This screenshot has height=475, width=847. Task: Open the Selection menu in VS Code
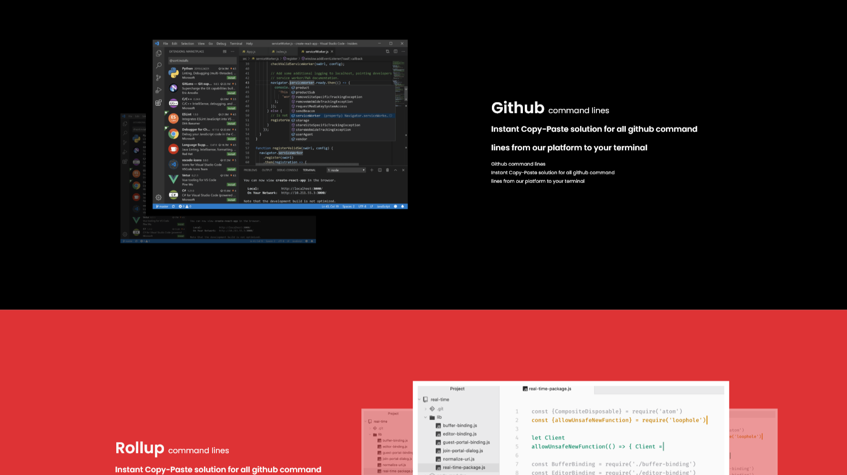[187, 43]
